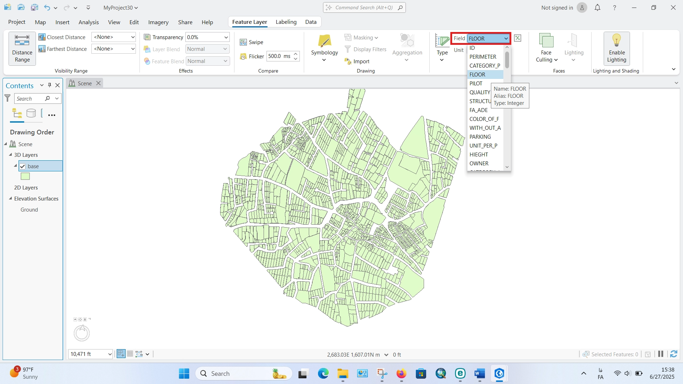The width and height of the screenshot is (683, 384).
Task: Collapse the Elevation Surfaces group
Action: click(x=10, y=198)
